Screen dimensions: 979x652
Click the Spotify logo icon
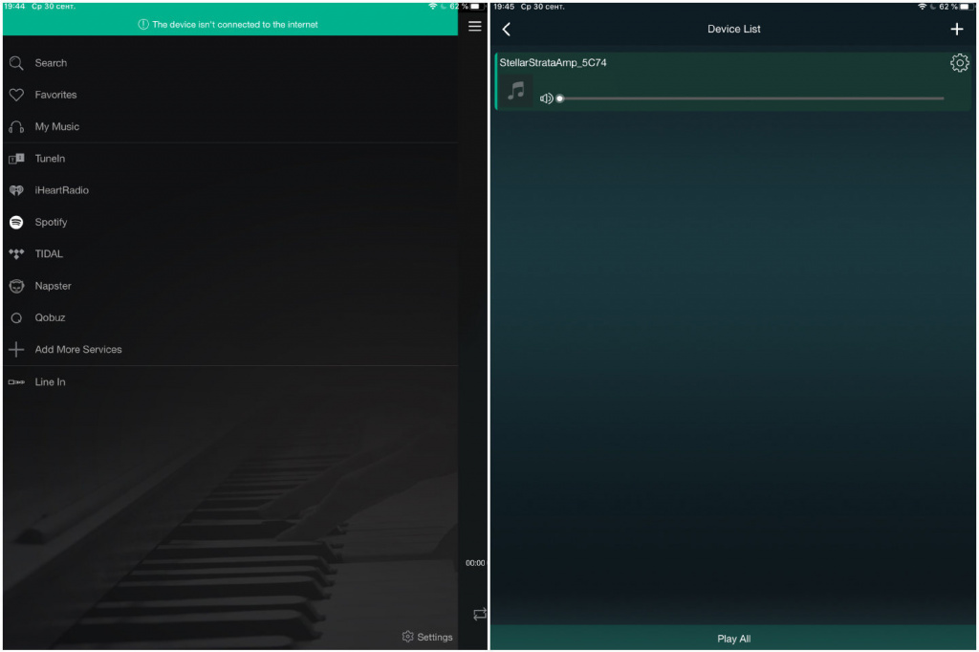pos(16,223)
